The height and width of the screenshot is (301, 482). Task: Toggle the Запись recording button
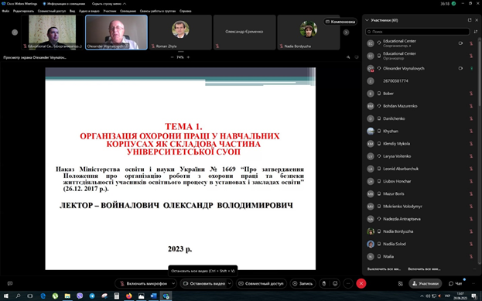point(303,283)
